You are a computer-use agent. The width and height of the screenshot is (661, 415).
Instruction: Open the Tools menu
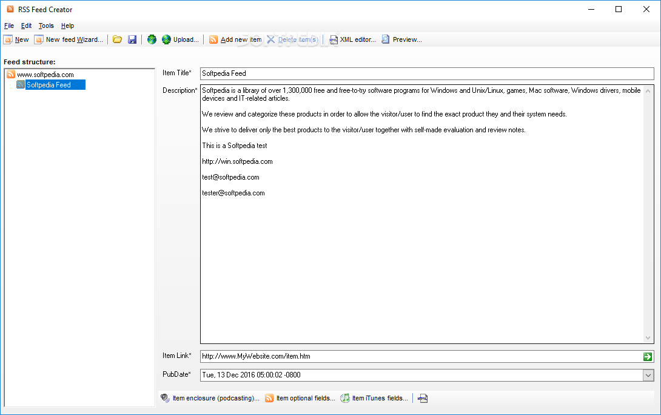pos(46,25)
